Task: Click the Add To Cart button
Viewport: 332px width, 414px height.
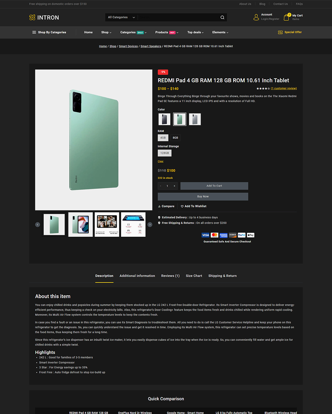Action: point(214,186)
